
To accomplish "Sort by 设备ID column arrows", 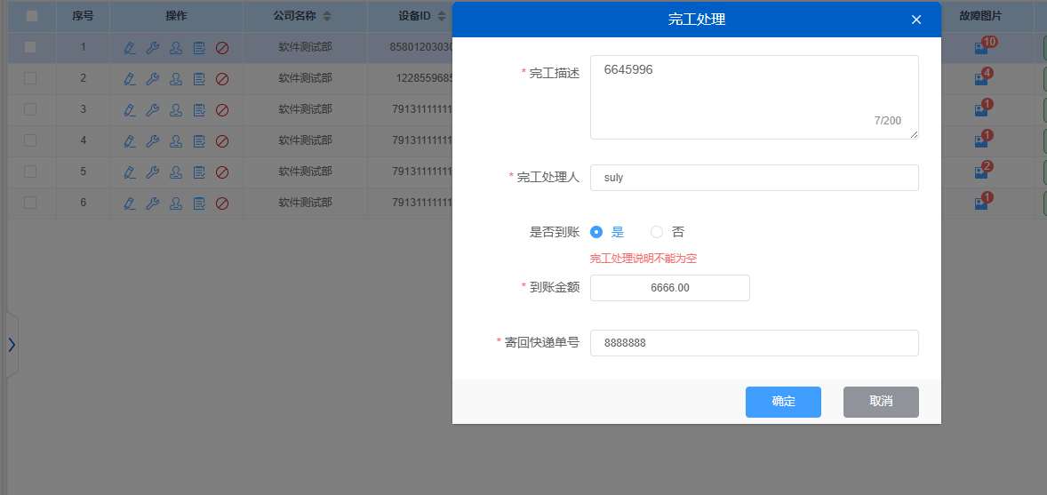I will (442, 16).
